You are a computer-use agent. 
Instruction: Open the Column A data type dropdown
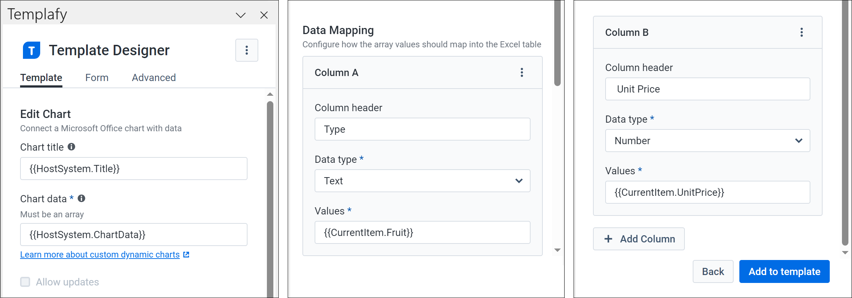519,181
